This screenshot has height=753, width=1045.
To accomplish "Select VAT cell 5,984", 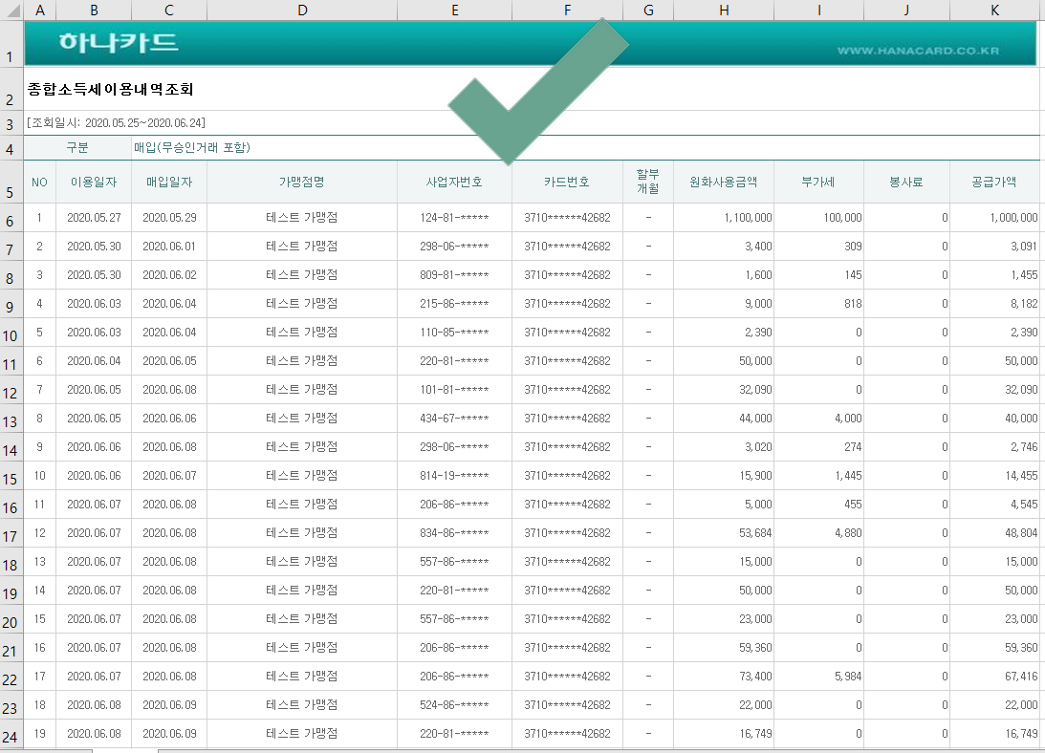I will tap(818, 677).
